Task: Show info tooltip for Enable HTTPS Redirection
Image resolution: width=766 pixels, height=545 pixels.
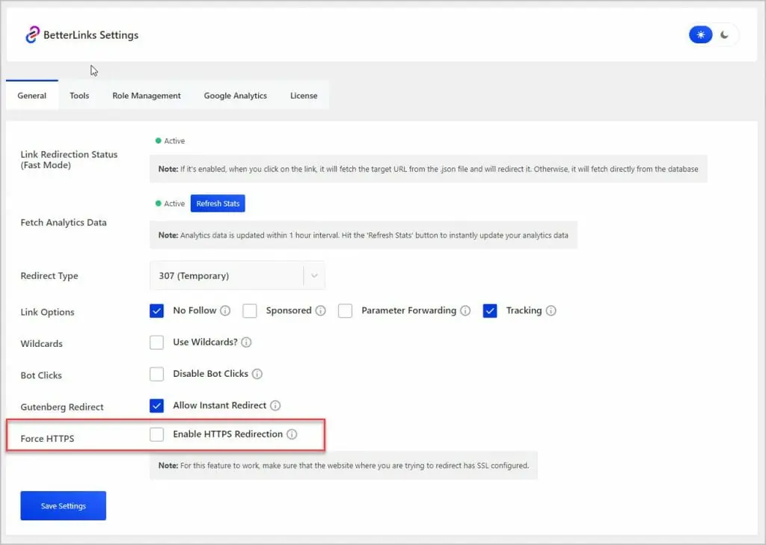Action: tap(292, 434)
